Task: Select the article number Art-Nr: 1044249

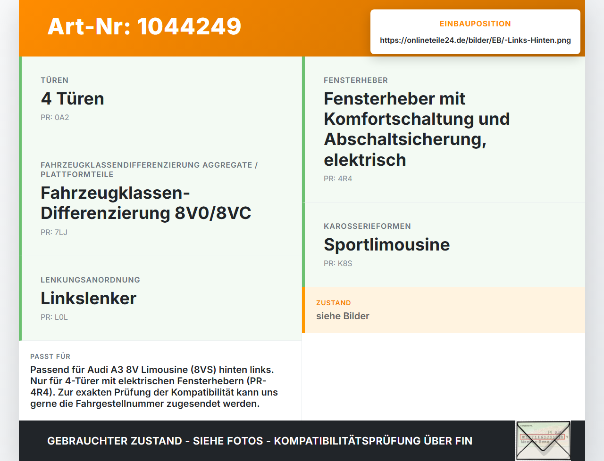Action: (x=144, y=26)
